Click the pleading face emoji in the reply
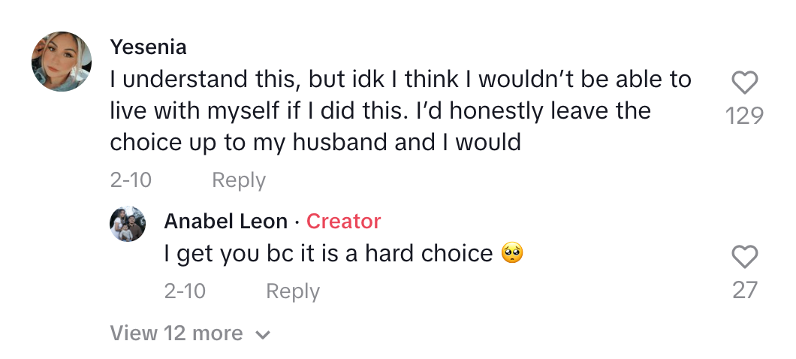The width and height of the screenshot is (796, 359). click(x=511, y=254)
